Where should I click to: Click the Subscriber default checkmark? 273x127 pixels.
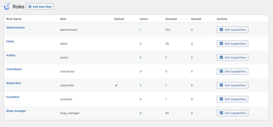117,85
